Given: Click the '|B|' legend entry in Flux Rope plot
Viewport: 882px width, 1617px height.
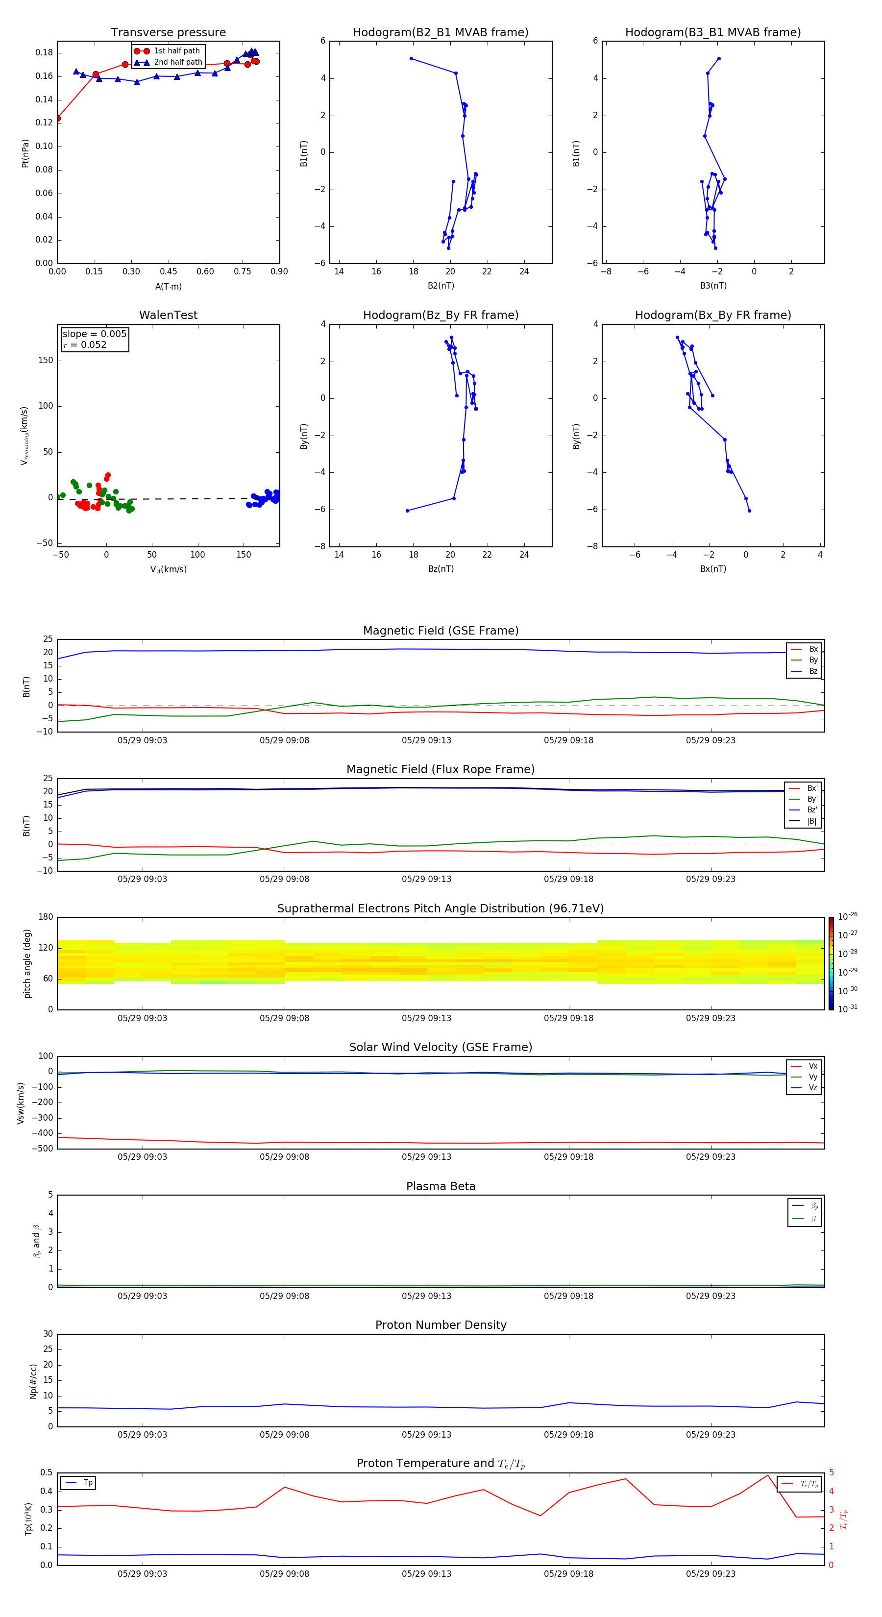Looking at the screenshot, I should (804, 821).
